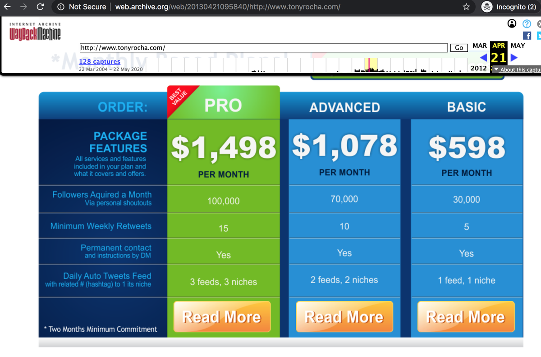
Task: Click the 100,000 followers cell
Action: click(x=224, y=201)
